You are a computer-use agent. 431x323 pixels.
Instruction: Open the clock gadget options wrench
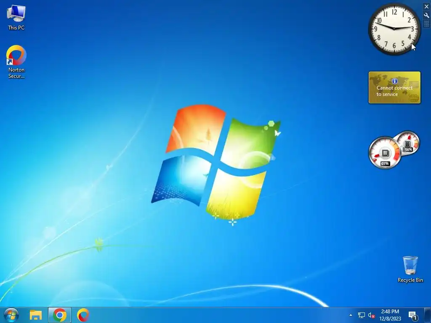coord(426,16)
